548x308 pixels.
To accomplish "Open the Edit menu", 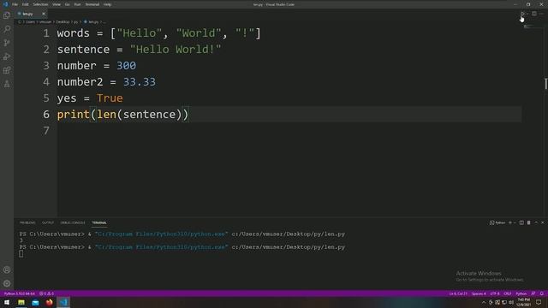I will [26, 4].
